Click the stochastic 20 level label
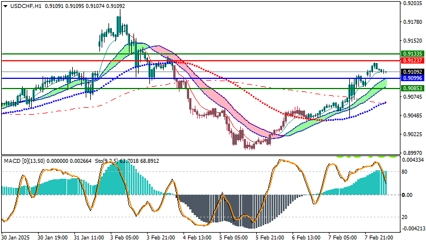 coord(404,217)
